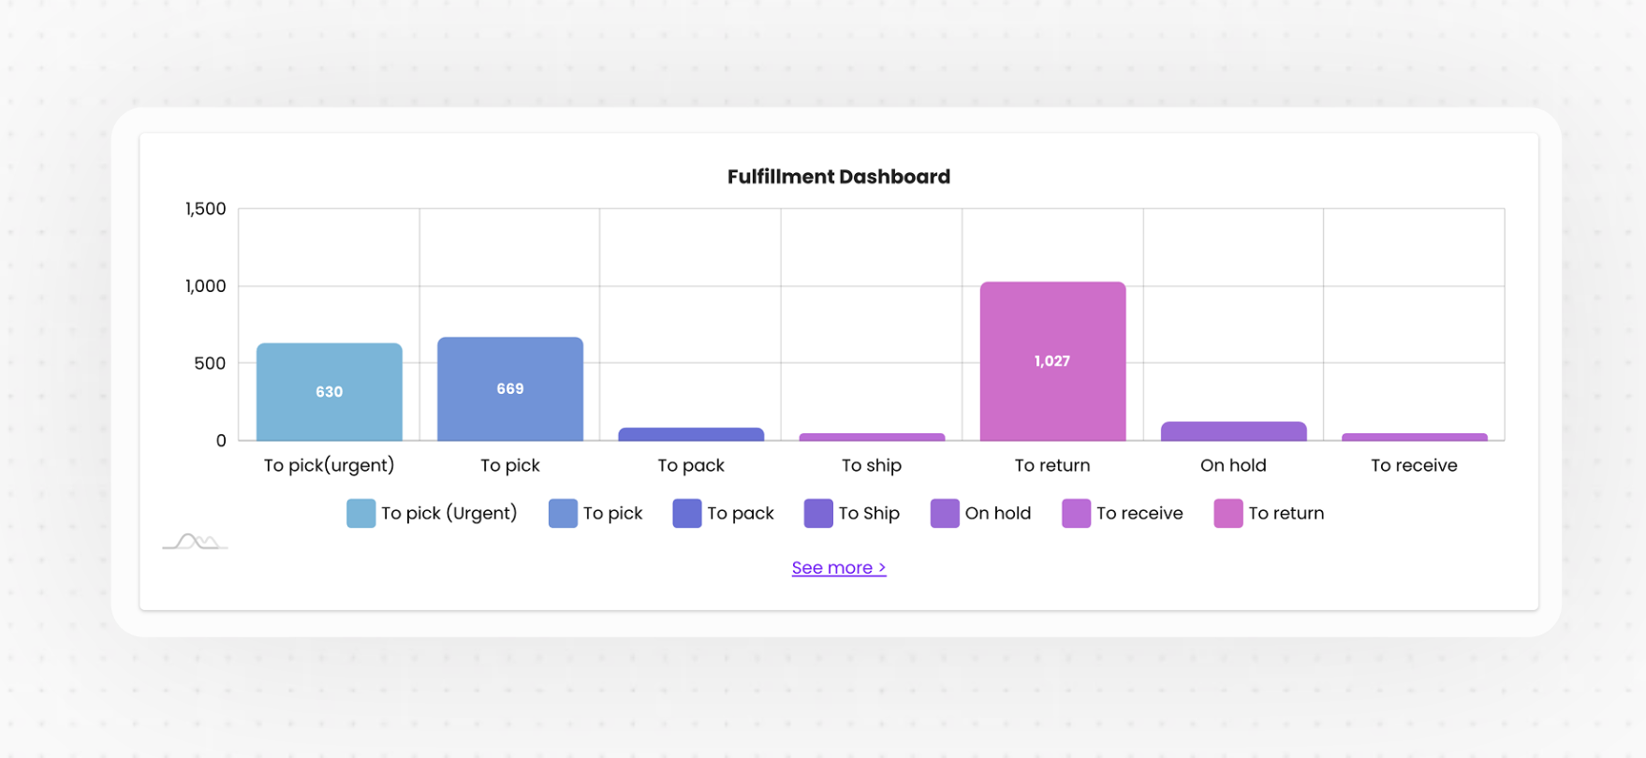
Task: Toggle the On hold series legend label
Action: (997, 514)
